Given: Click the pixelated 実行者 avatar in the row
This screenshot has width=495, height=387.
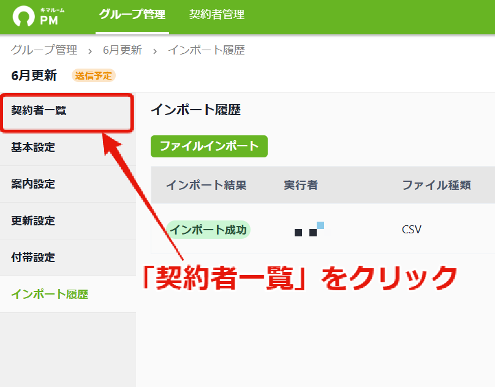Looking at the screenshot, I should click(309, 229).
